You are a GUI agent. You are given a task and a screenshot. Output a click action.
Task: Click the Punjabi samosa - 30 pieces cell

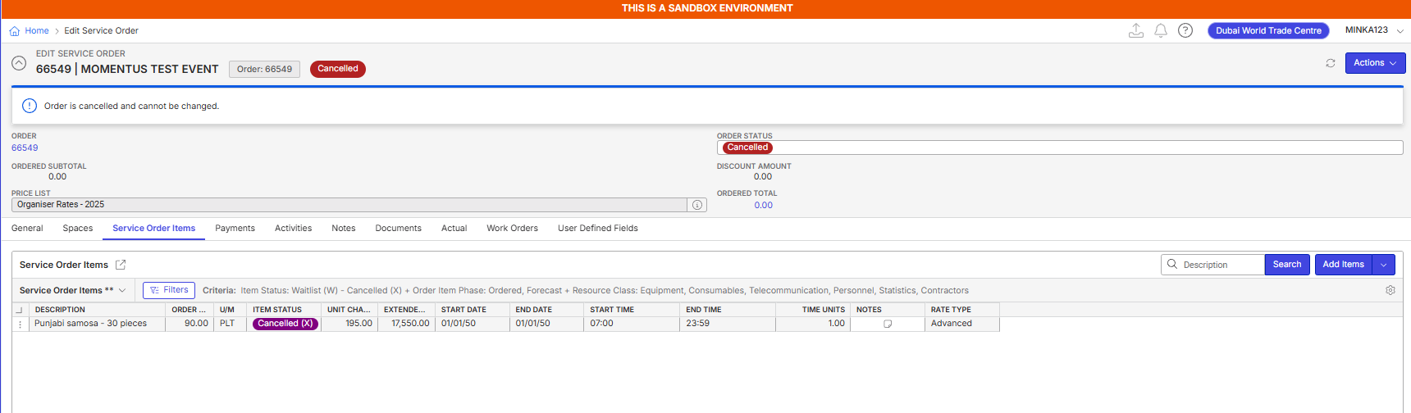coord(97,324)
